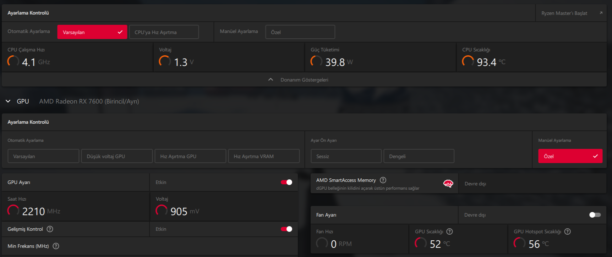Select the GPU Özel manual tuning option
612x257 pixels.
coord(570,156)
